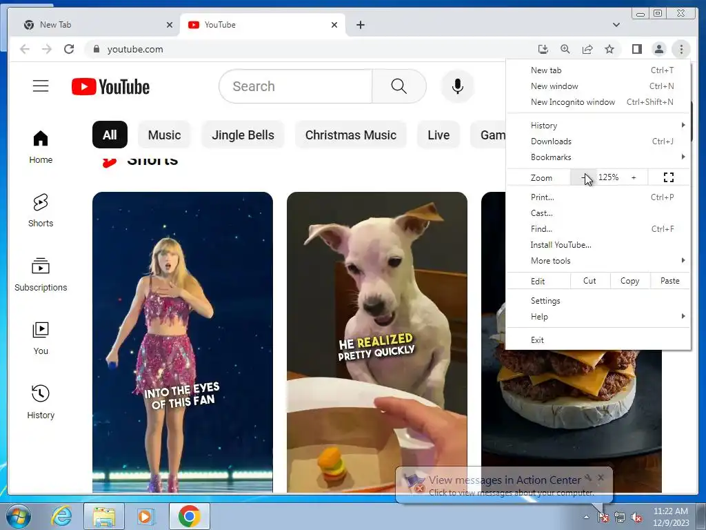Click Paste in the Edit row
This screenshot has height=530, width=706.
tap(670, 281)
